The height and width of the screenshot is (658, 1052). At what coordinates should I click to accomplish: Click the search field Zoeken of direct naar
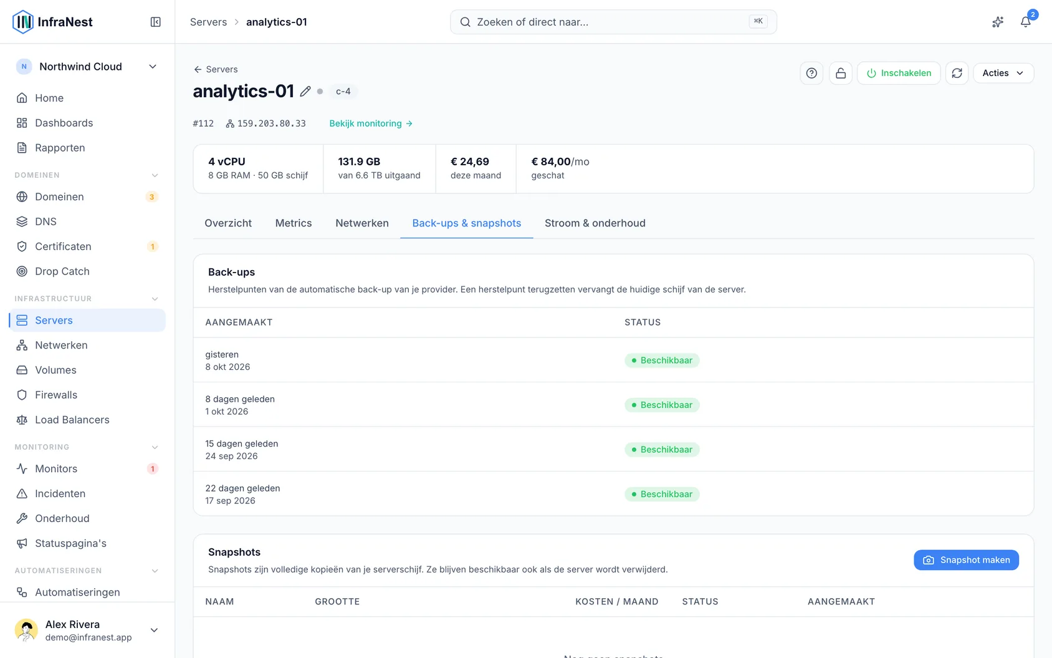[613, 22]
